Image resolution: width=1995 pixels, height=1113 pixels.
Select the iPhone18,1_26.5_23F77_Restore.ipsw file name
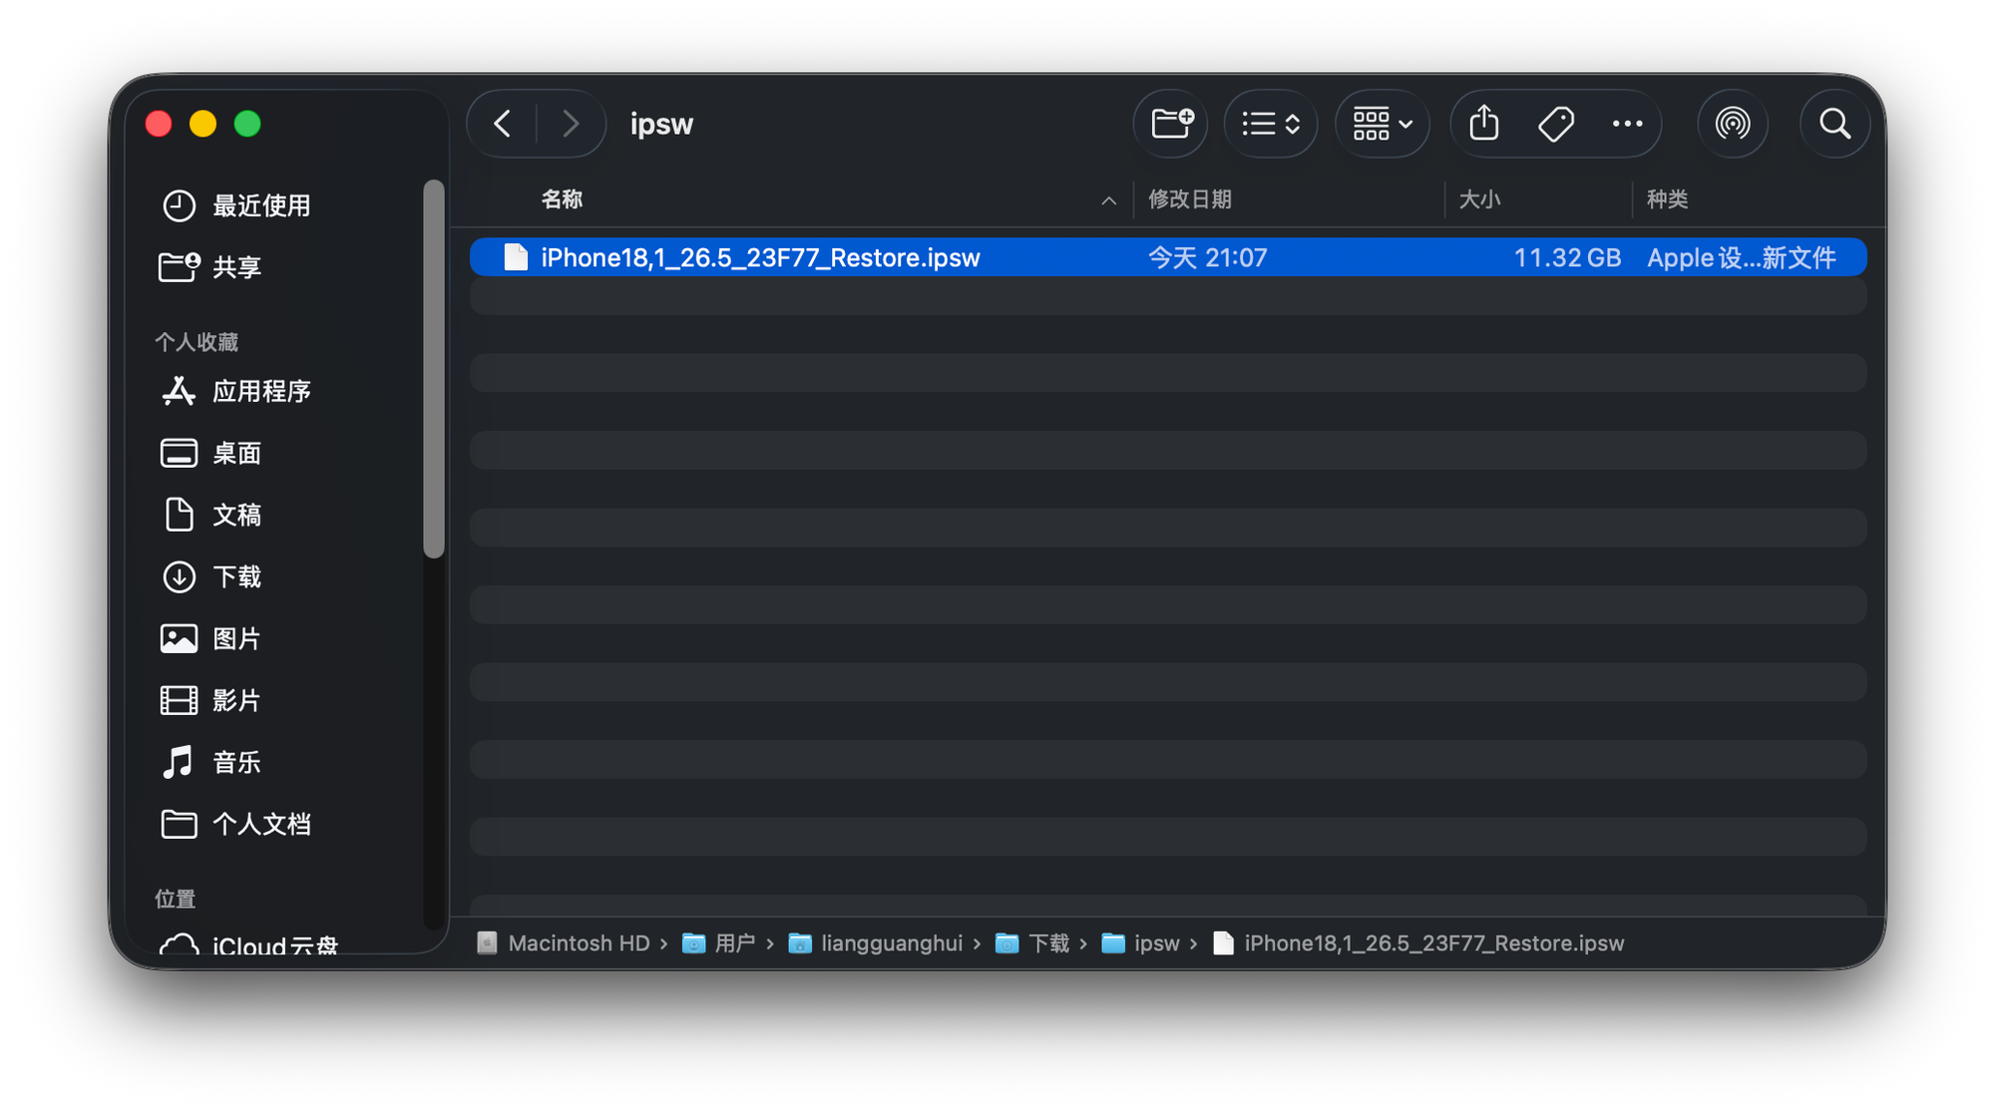click(x=760, y=257)
